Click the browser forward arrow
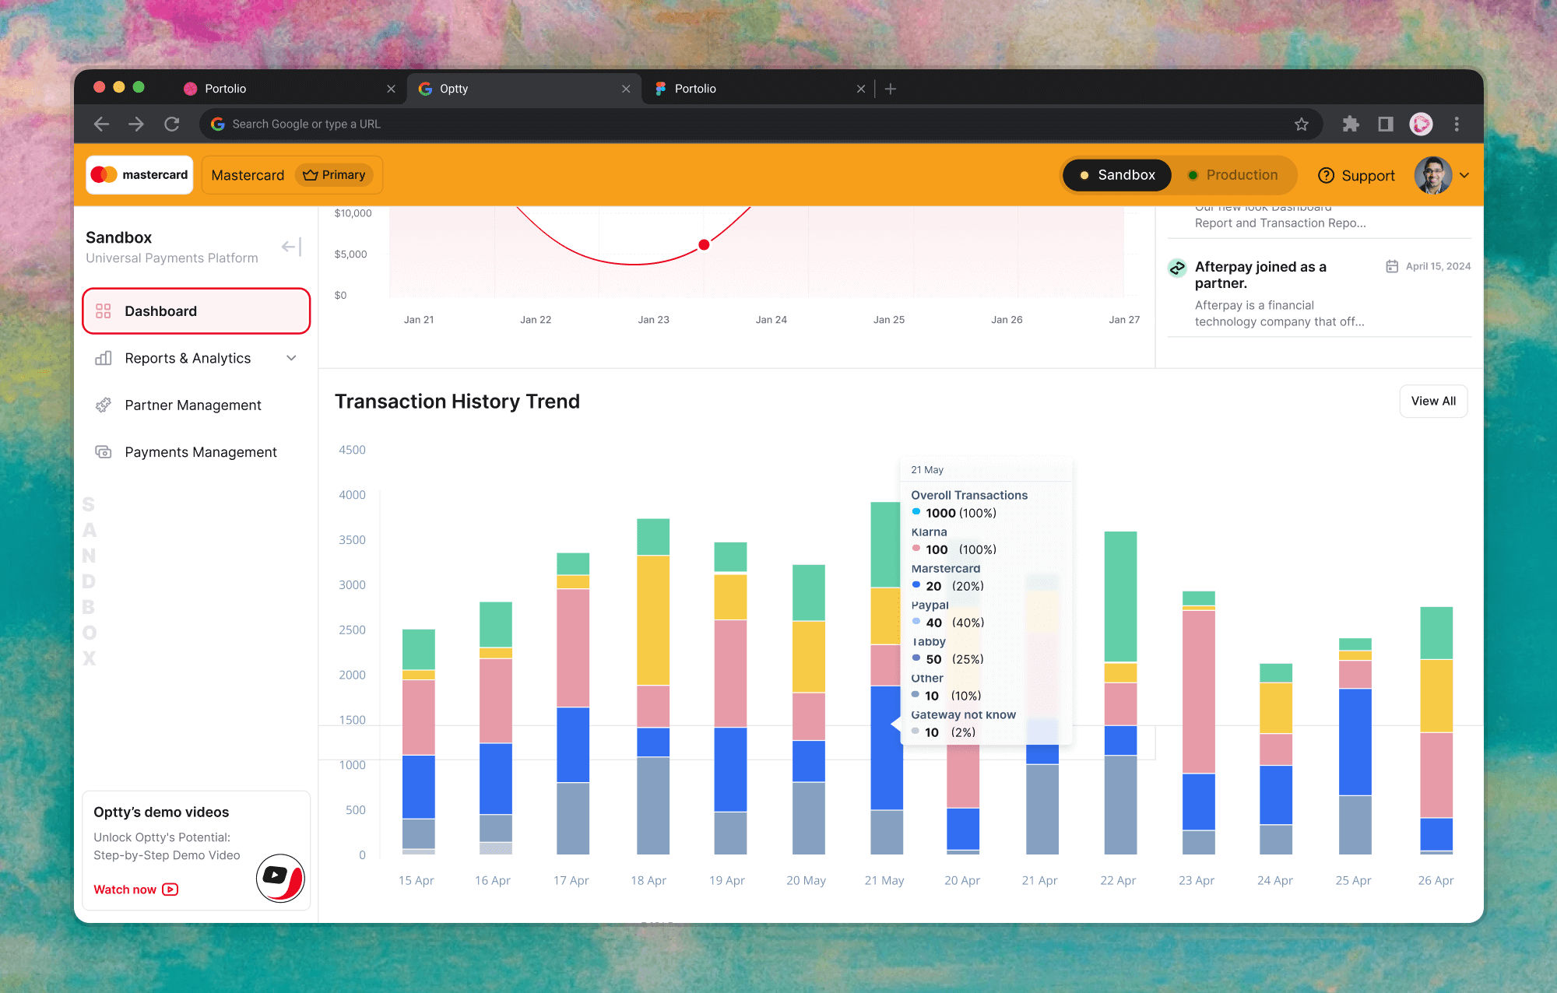This screenshot has width=1557, height=993. click(x=136, y=124)
